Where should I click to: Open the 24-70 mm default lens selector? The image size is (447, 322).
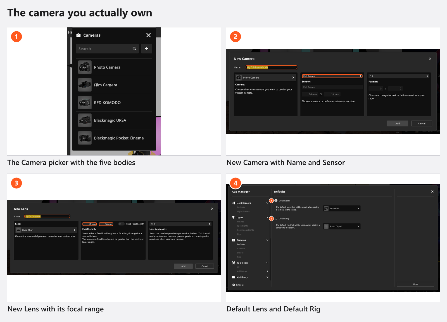[x=342, y=209]
